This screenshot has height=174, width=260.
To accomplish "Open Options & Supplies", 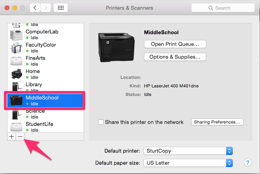I will (x=175, y=57).
